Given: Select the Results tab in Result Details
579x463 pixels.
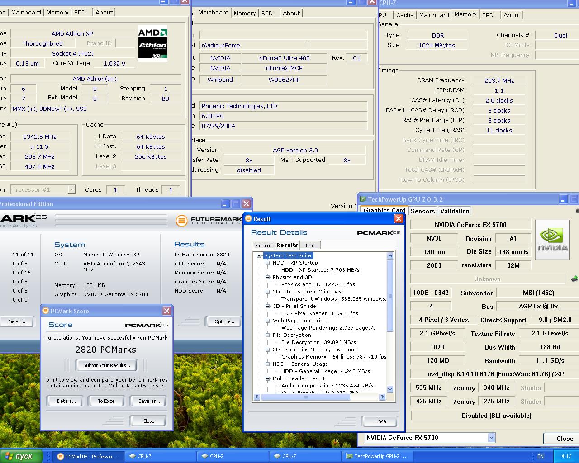Looking at the screenshot, I should click(287, 245).
